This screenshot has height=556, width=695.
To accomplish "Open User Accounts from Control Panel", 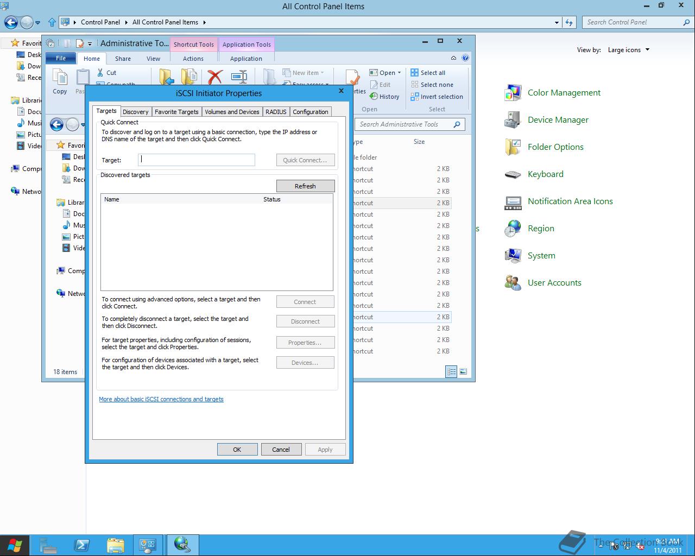I will pos(543,283).
